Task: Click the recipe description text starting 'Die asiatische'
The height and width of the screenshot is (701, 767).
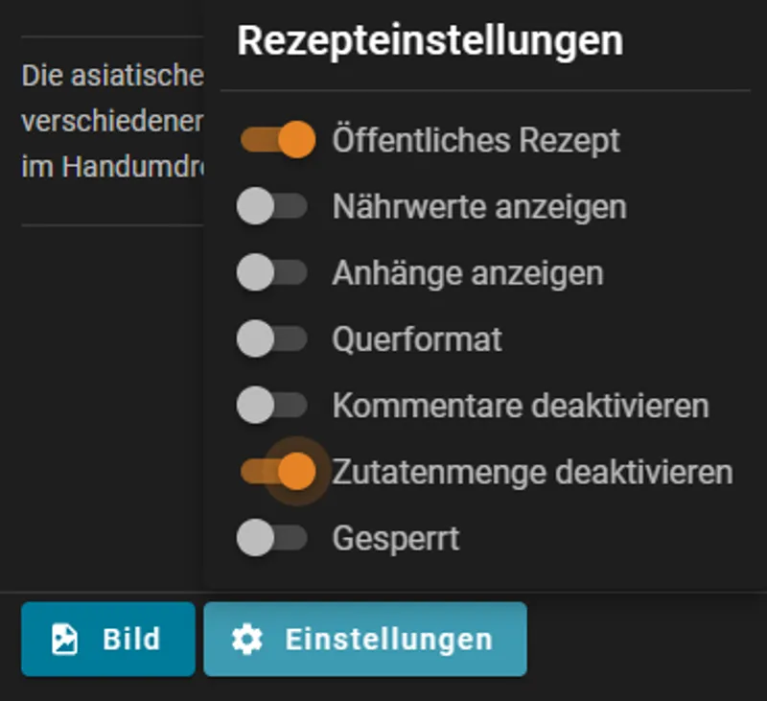Action: [111, 75]
